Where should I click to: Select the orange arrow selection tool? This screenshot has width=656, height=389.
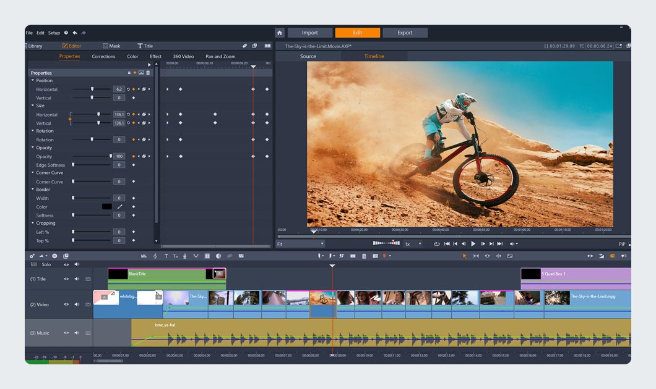click(464, 256)
